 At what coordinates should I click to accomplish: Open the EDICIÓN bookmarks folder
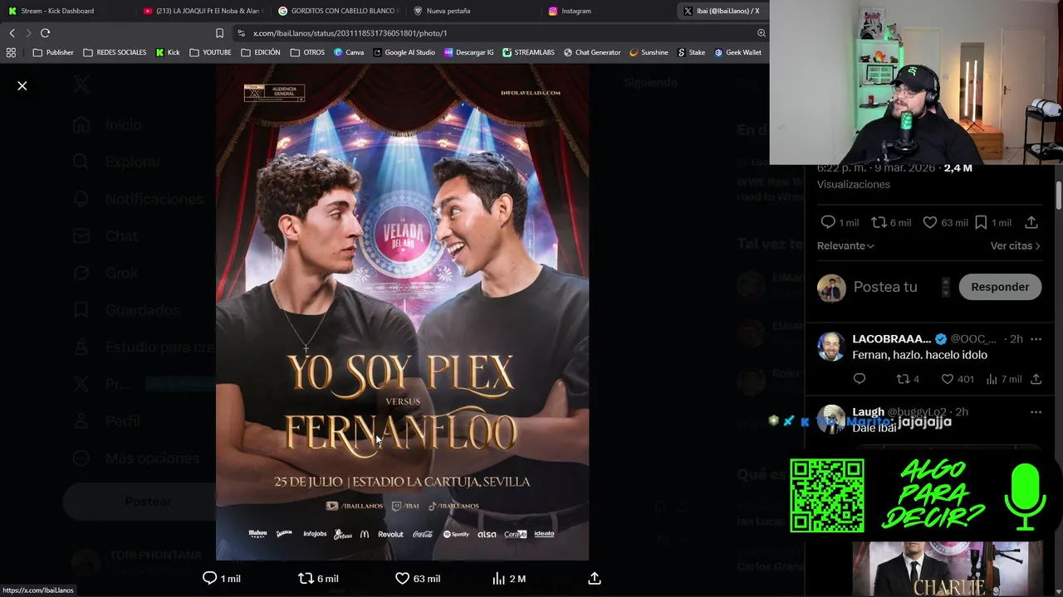coord(261,52)
